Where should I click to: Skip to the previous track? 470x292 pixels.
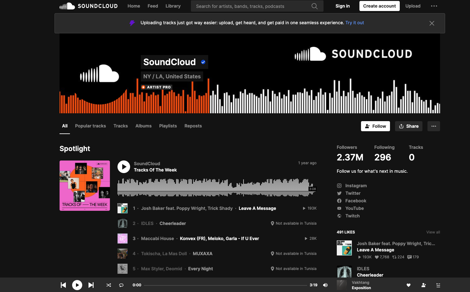pyautogui.click(x=63, y=285)
